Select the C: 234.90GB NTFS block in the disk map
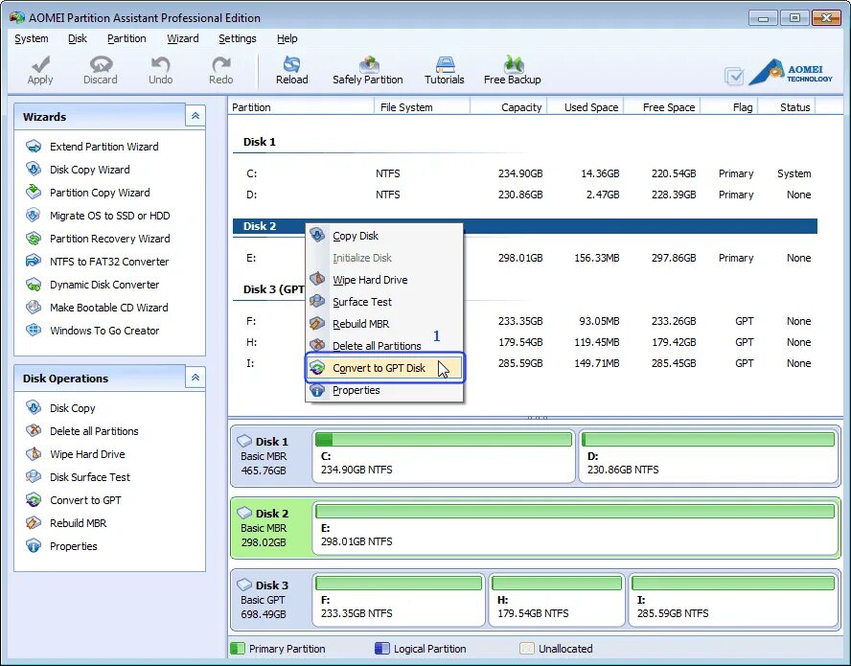This screenshot has height=666, width=851. coord(444,456)
